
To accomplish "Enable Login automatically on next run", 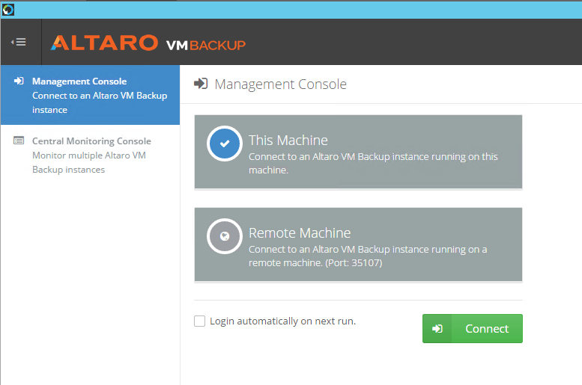I will pos(200,321).
